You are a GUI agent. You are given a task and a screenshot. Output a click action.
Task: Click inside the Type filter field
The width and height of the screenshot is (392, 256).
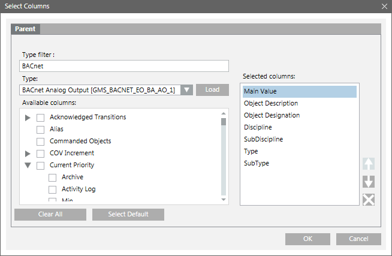(x=123, y=66)
